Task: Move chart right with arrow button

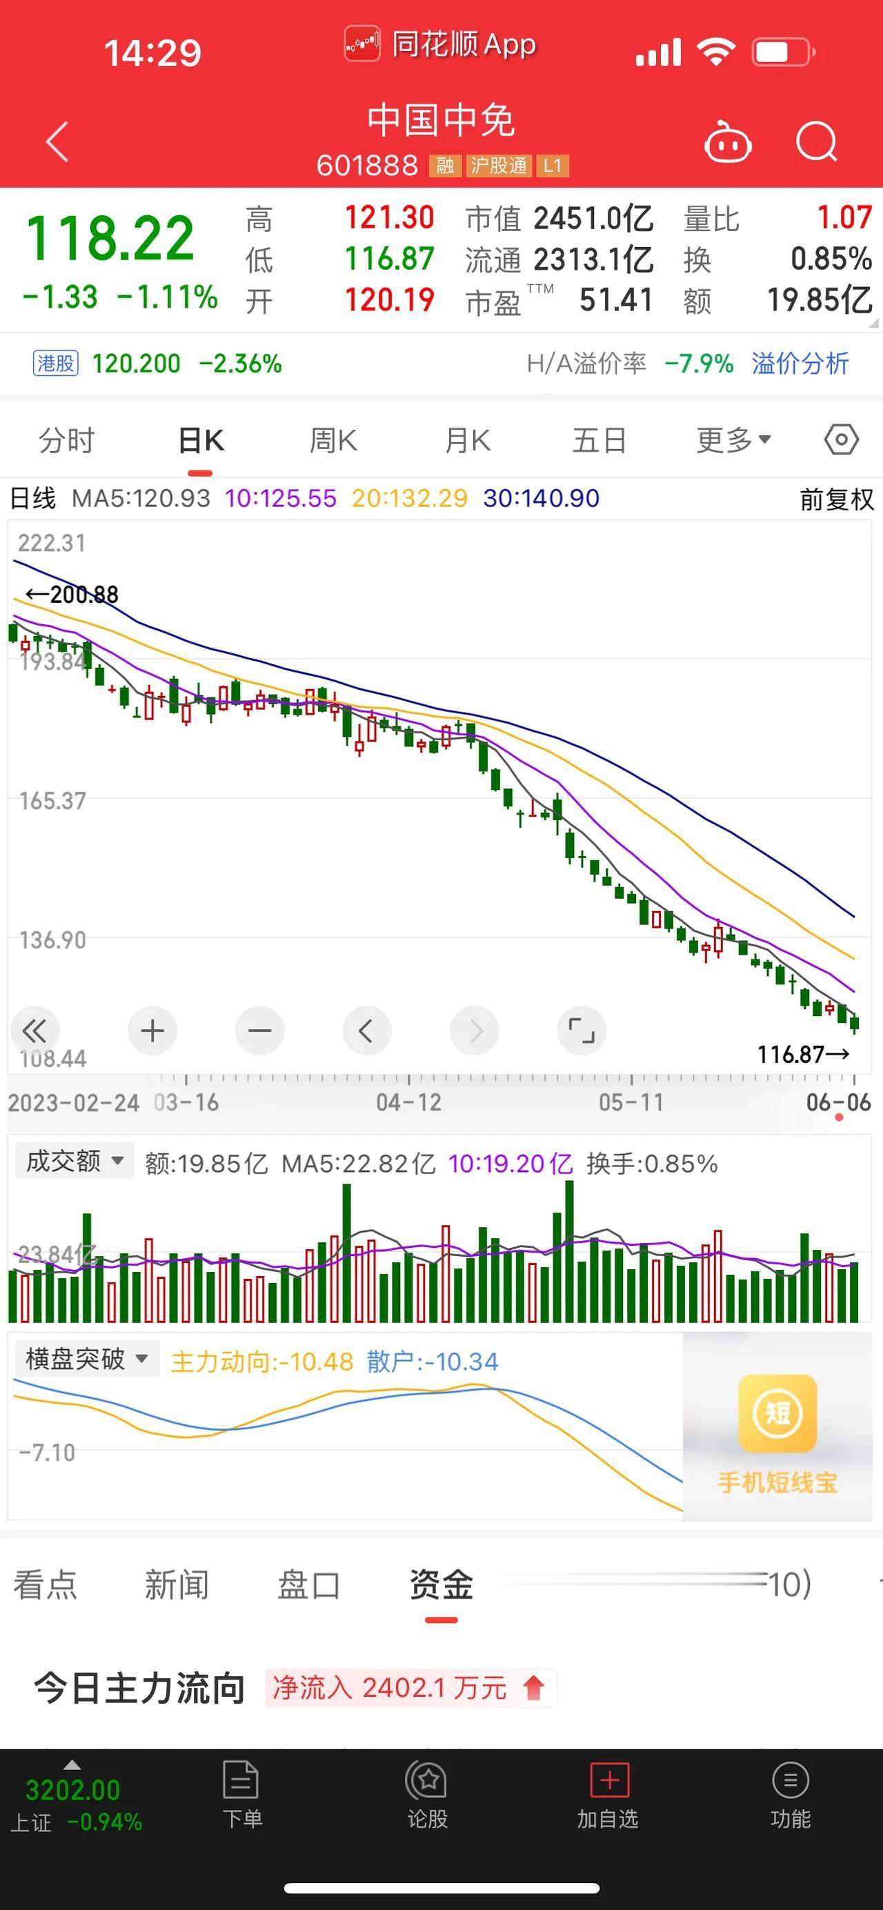Action: point(475,1031)
